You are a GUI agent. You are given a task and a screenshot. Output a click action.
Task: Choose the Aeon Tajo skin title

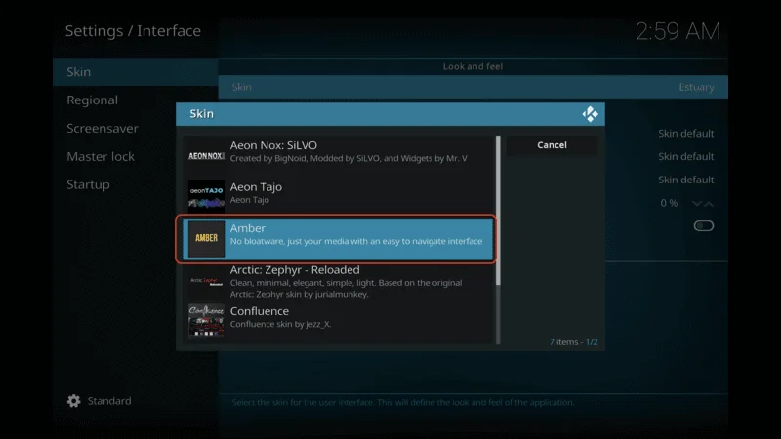pyautogui.click(x=256, y=187)
